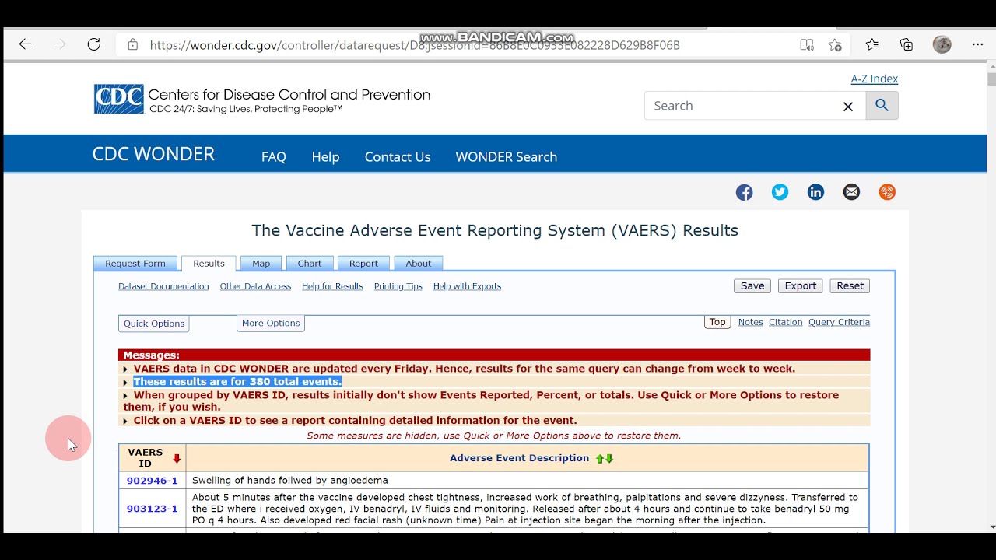Jump to Top of the results

[717, 322]
